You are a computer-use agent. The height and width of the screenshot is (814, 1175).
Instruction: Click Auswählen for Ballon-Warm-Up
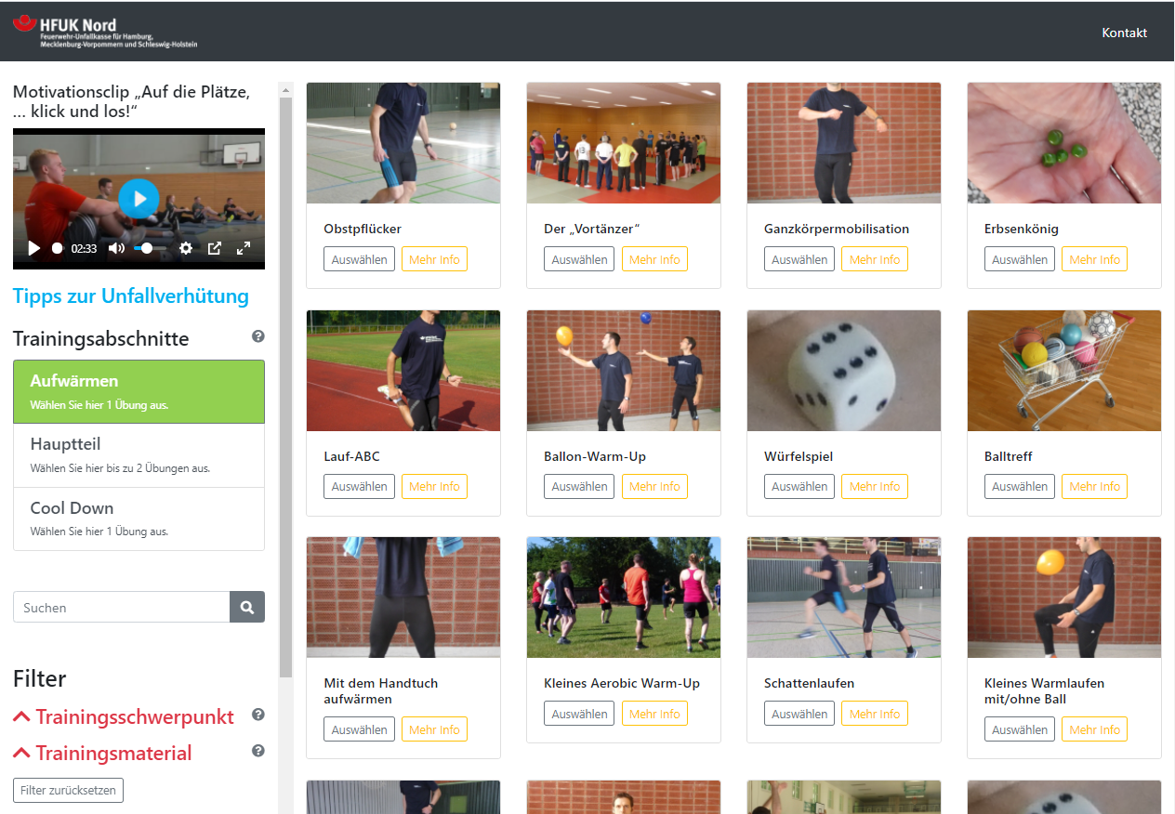point(580,486)
